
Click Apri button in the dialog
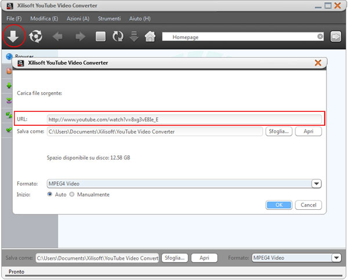pyautogui.click(x=309, y=132)
